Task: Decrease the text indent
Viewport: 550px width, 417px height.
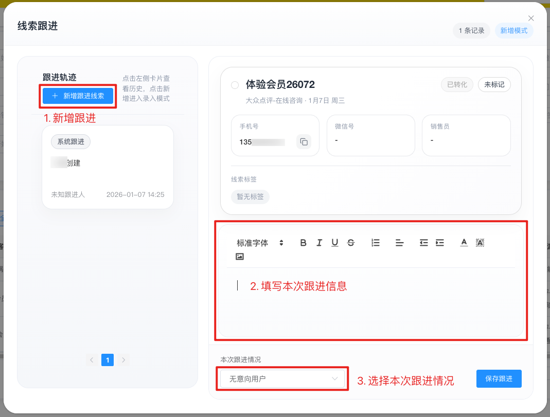Action: [423, 243]
